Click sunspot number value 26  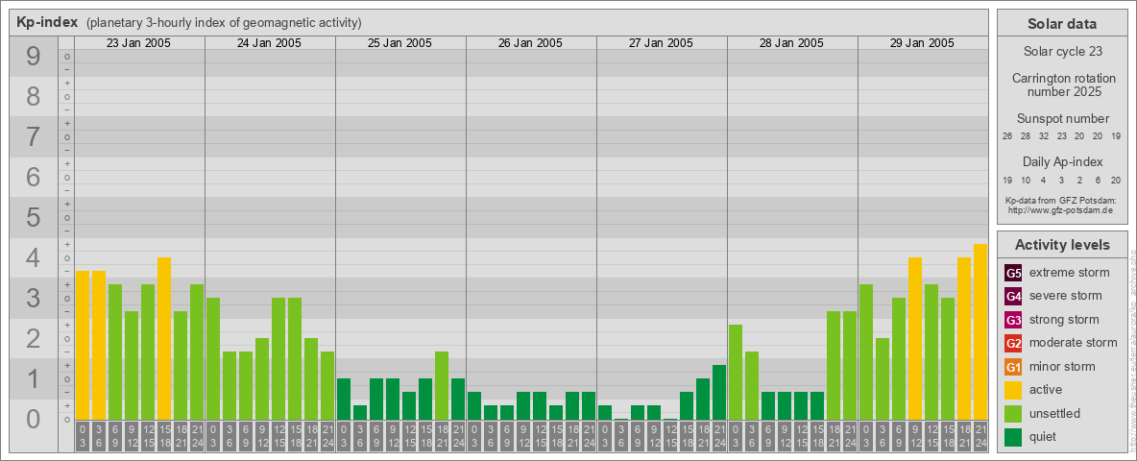tap(1007, 136)
